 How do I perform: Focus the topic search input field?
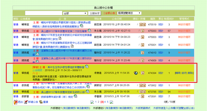(44, 13)
